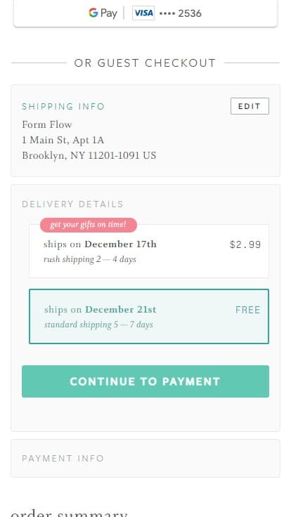291x517 pixels.
Task: Select free standard shipping option
Action: tap(149, 317)
